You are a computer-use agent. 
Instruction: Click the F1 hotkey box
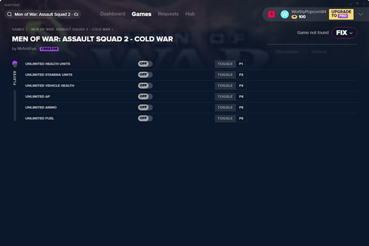241,64
